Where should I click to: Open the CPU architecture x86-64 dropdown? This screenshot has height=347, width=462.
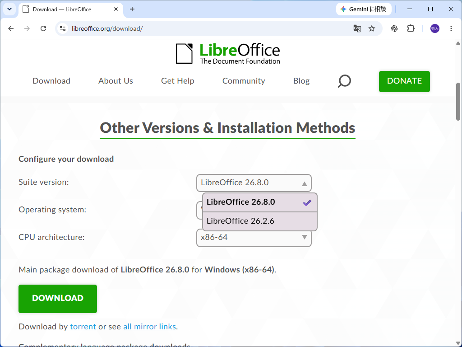254,238
